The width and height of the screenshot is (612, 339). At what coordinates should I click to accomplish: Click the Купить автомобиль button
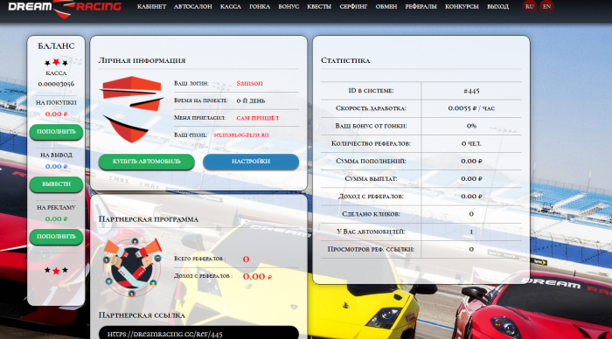[146, 162]
